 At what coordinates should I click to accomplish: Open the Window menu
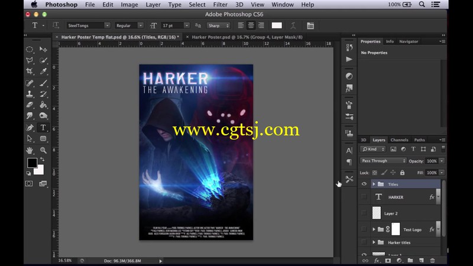point(283,5)
